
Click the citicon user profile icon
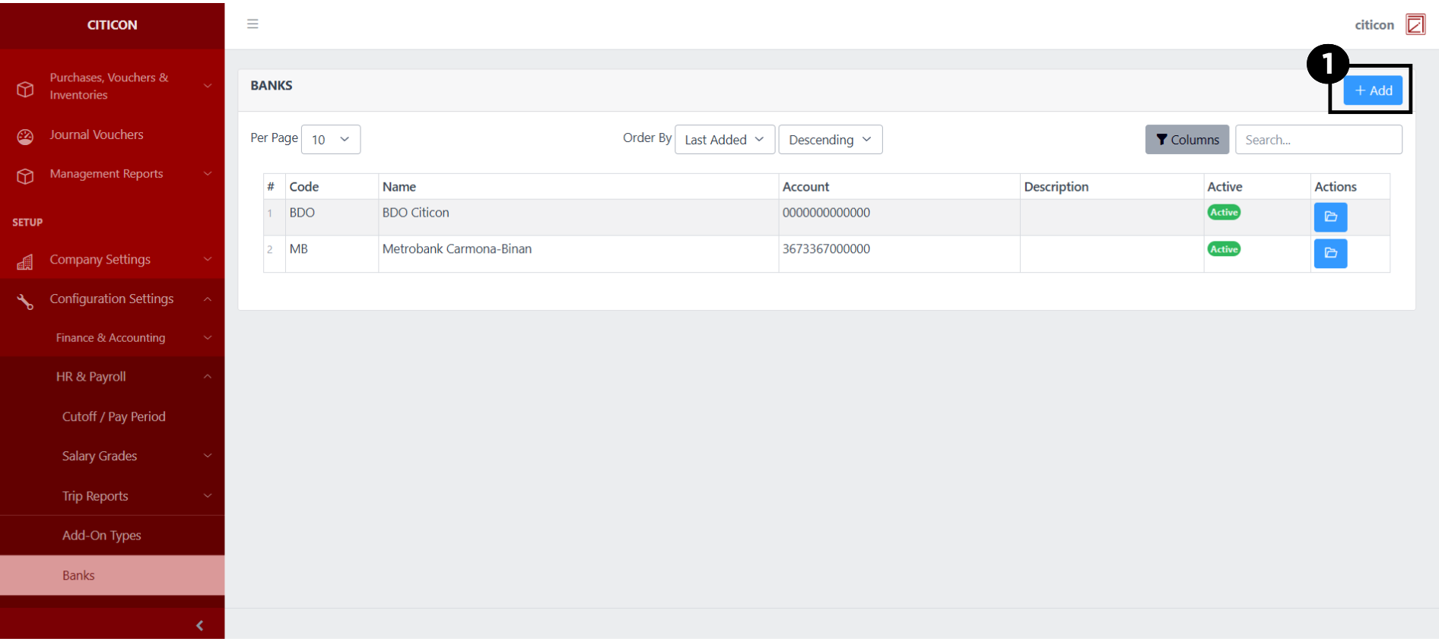point(1415,25)
